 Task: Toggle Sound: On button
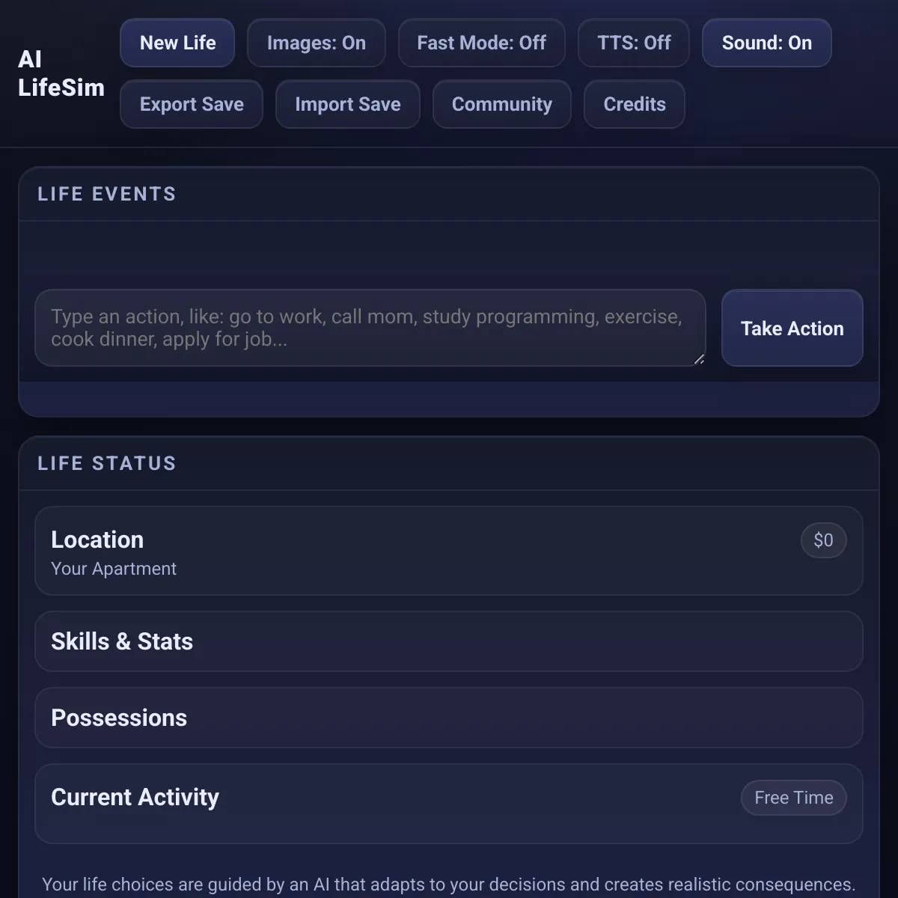click(766, 43)
